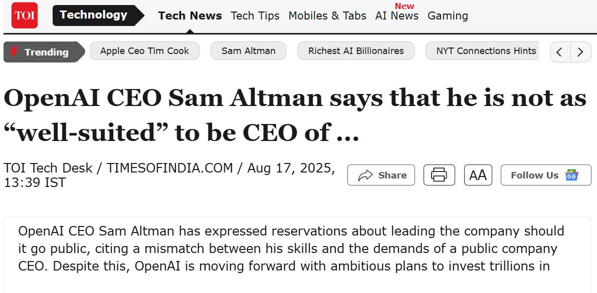The image size is (597, 293).
Task: Open the Apple Ceo Tim Cook topic
Action: (145, 51)
